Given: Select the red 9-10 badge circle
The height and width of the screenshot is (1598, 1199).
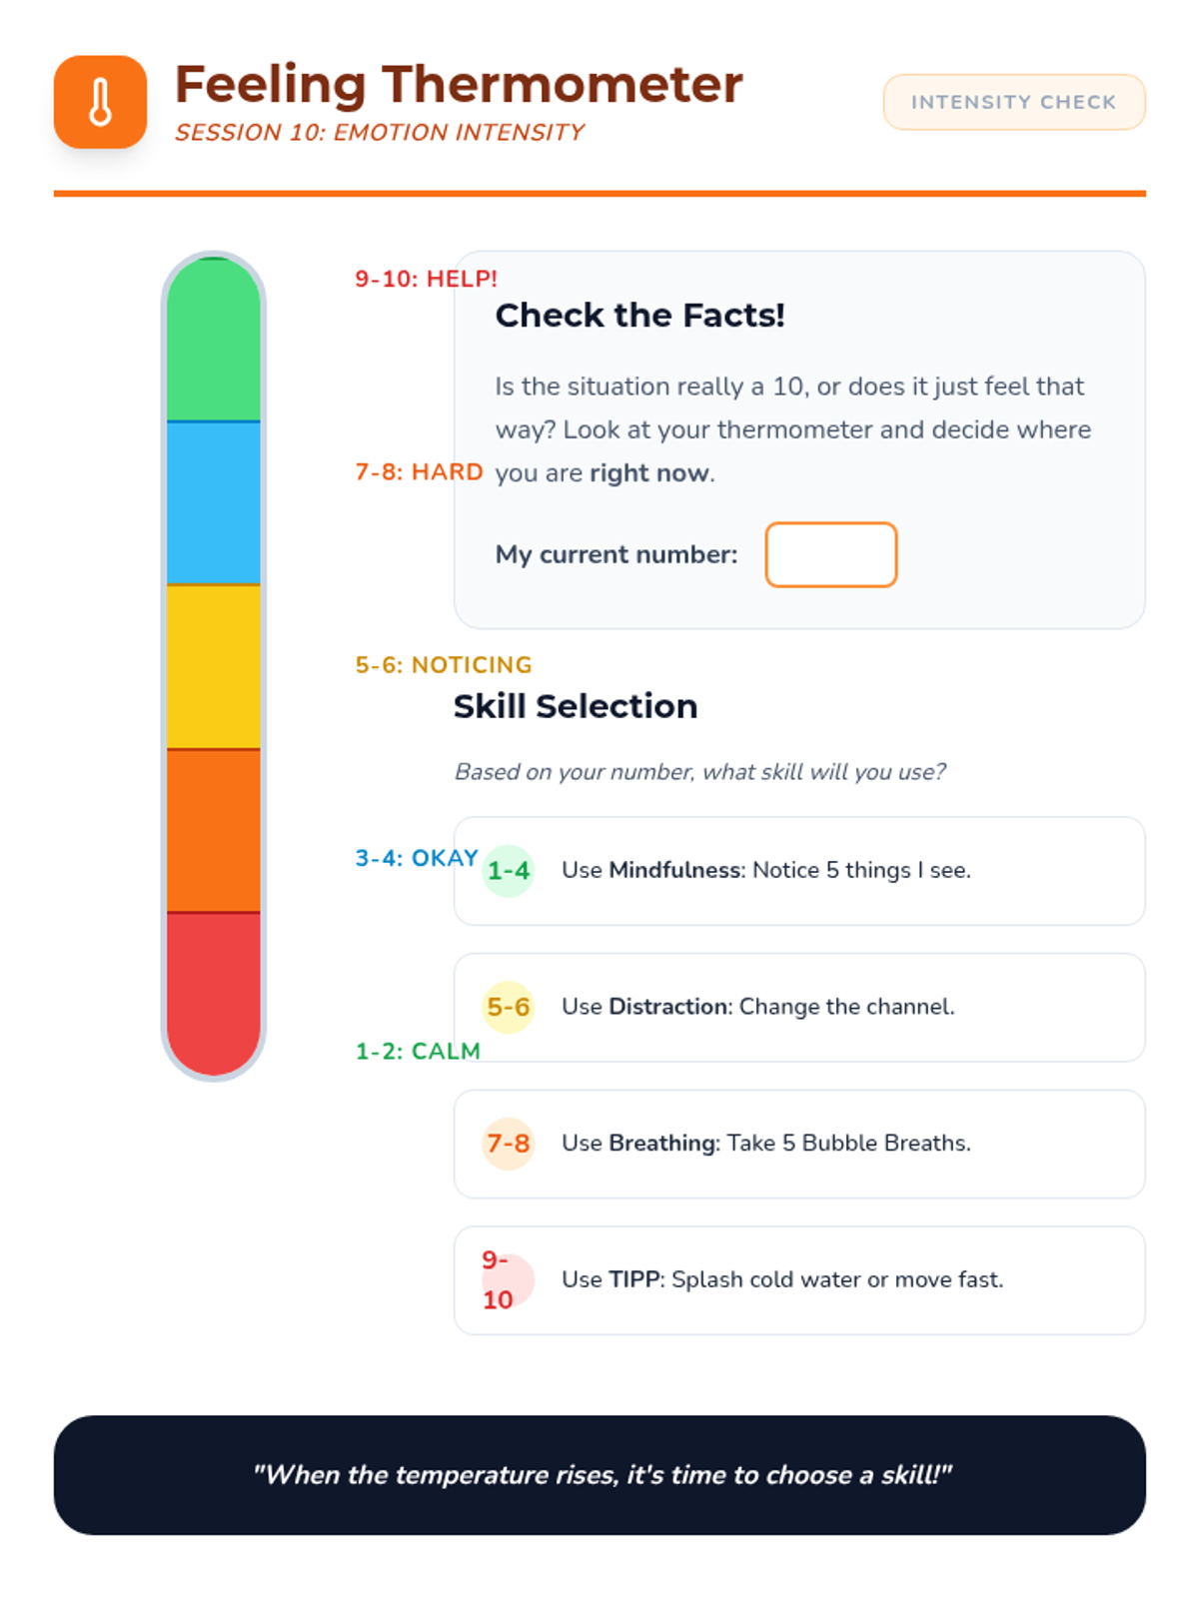Looking at the screenshot, I should pyautogui.click(x=510, y=1280).
